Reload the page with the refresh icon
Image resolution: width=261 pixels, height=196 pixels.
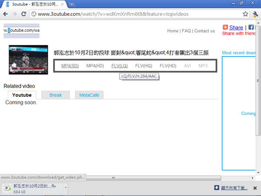click(x=23, y=14)
